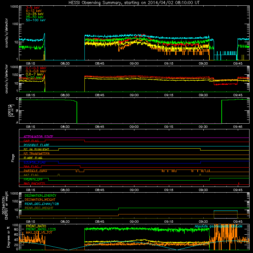The height and width of the screenshot is (253, 253).
Task: Click 08:30 tick under the MeV panel
Action: coord(65,95)
